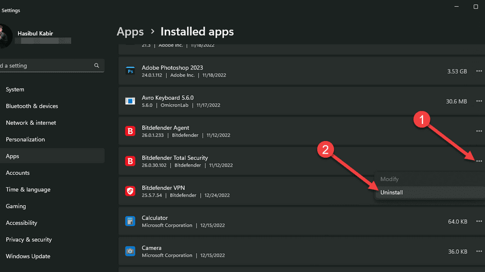
Task: Click version text 24.0.1.112
Action: (152, 75)
